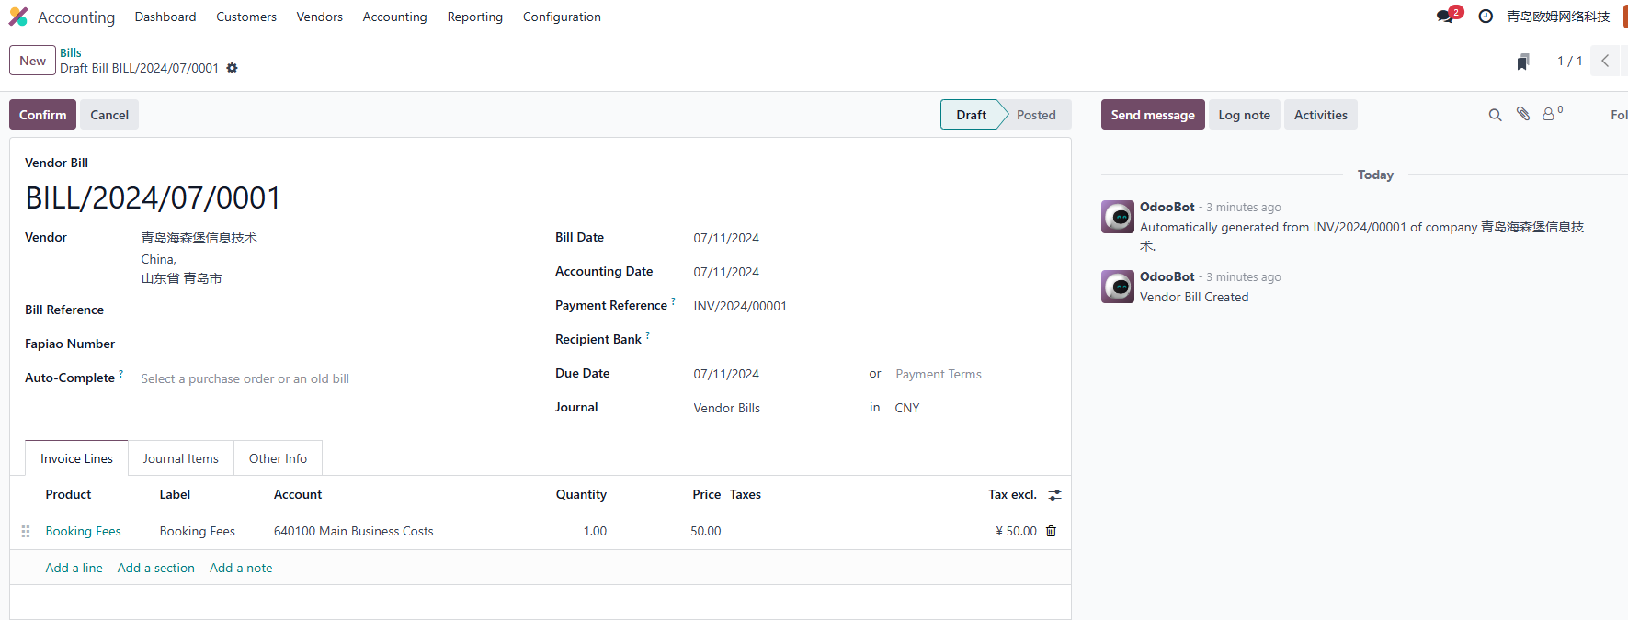Click the pager 1 / 1 indicator

point(1569,61)
